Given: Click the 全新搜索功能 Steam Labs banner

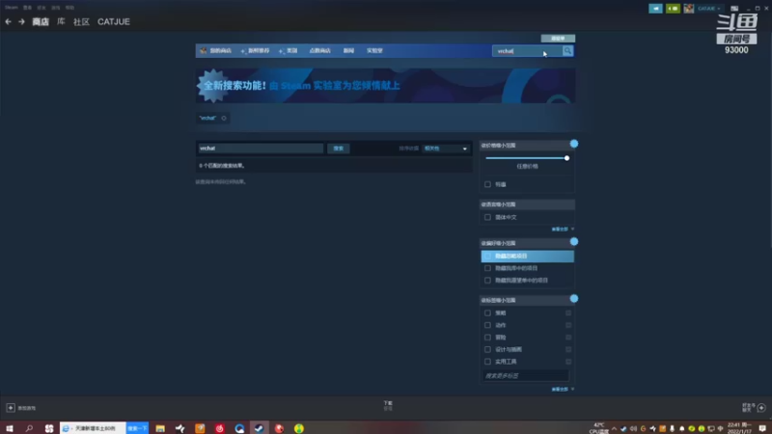Looking at the screenshot, I should click(385, 86).
